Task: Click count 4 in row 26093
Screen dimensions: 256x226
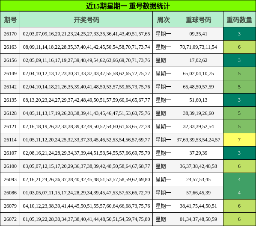Action: pyautogui.click(x=239, y=179)
